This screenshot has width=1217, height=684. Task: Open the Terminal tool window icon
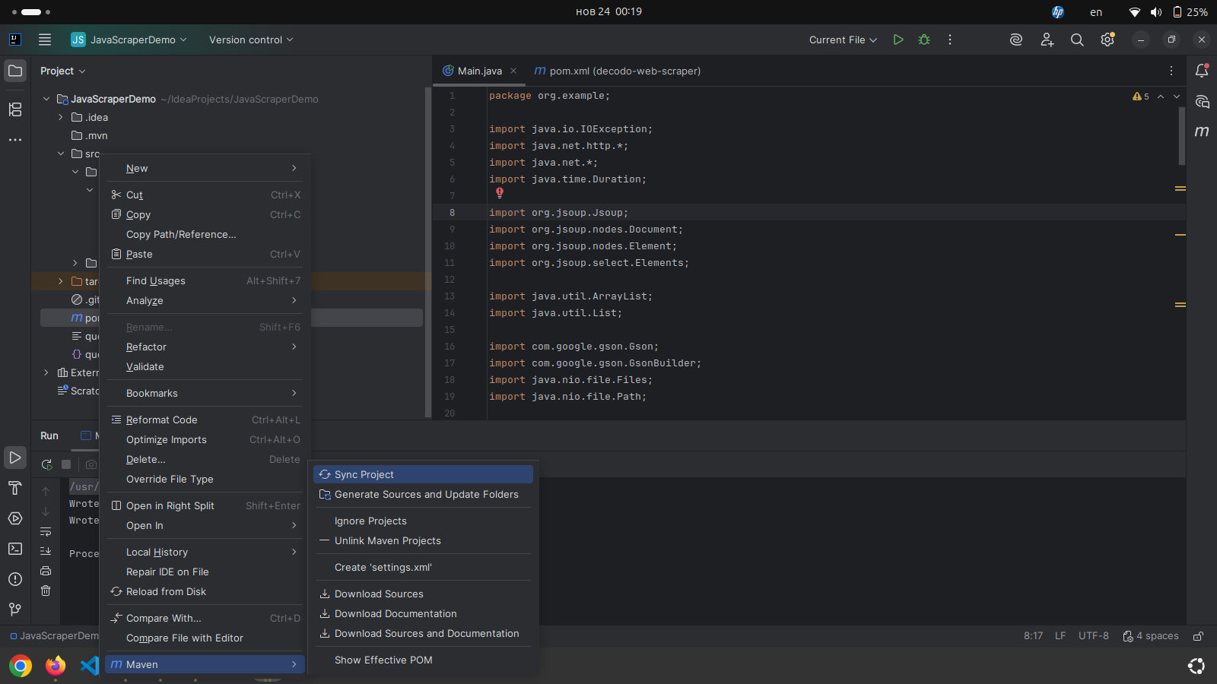tap(15, 549)
